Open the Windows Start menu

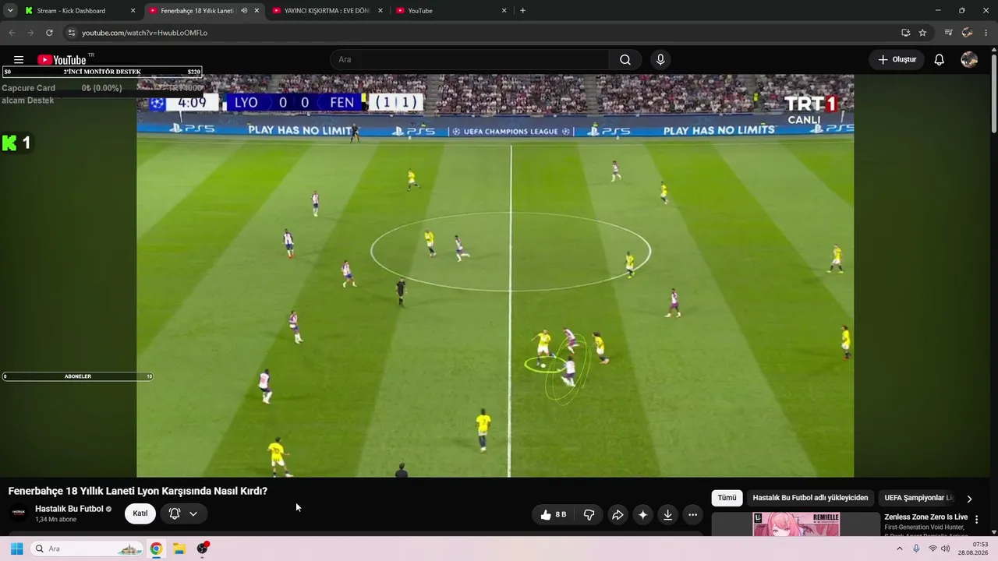[16, 549]
